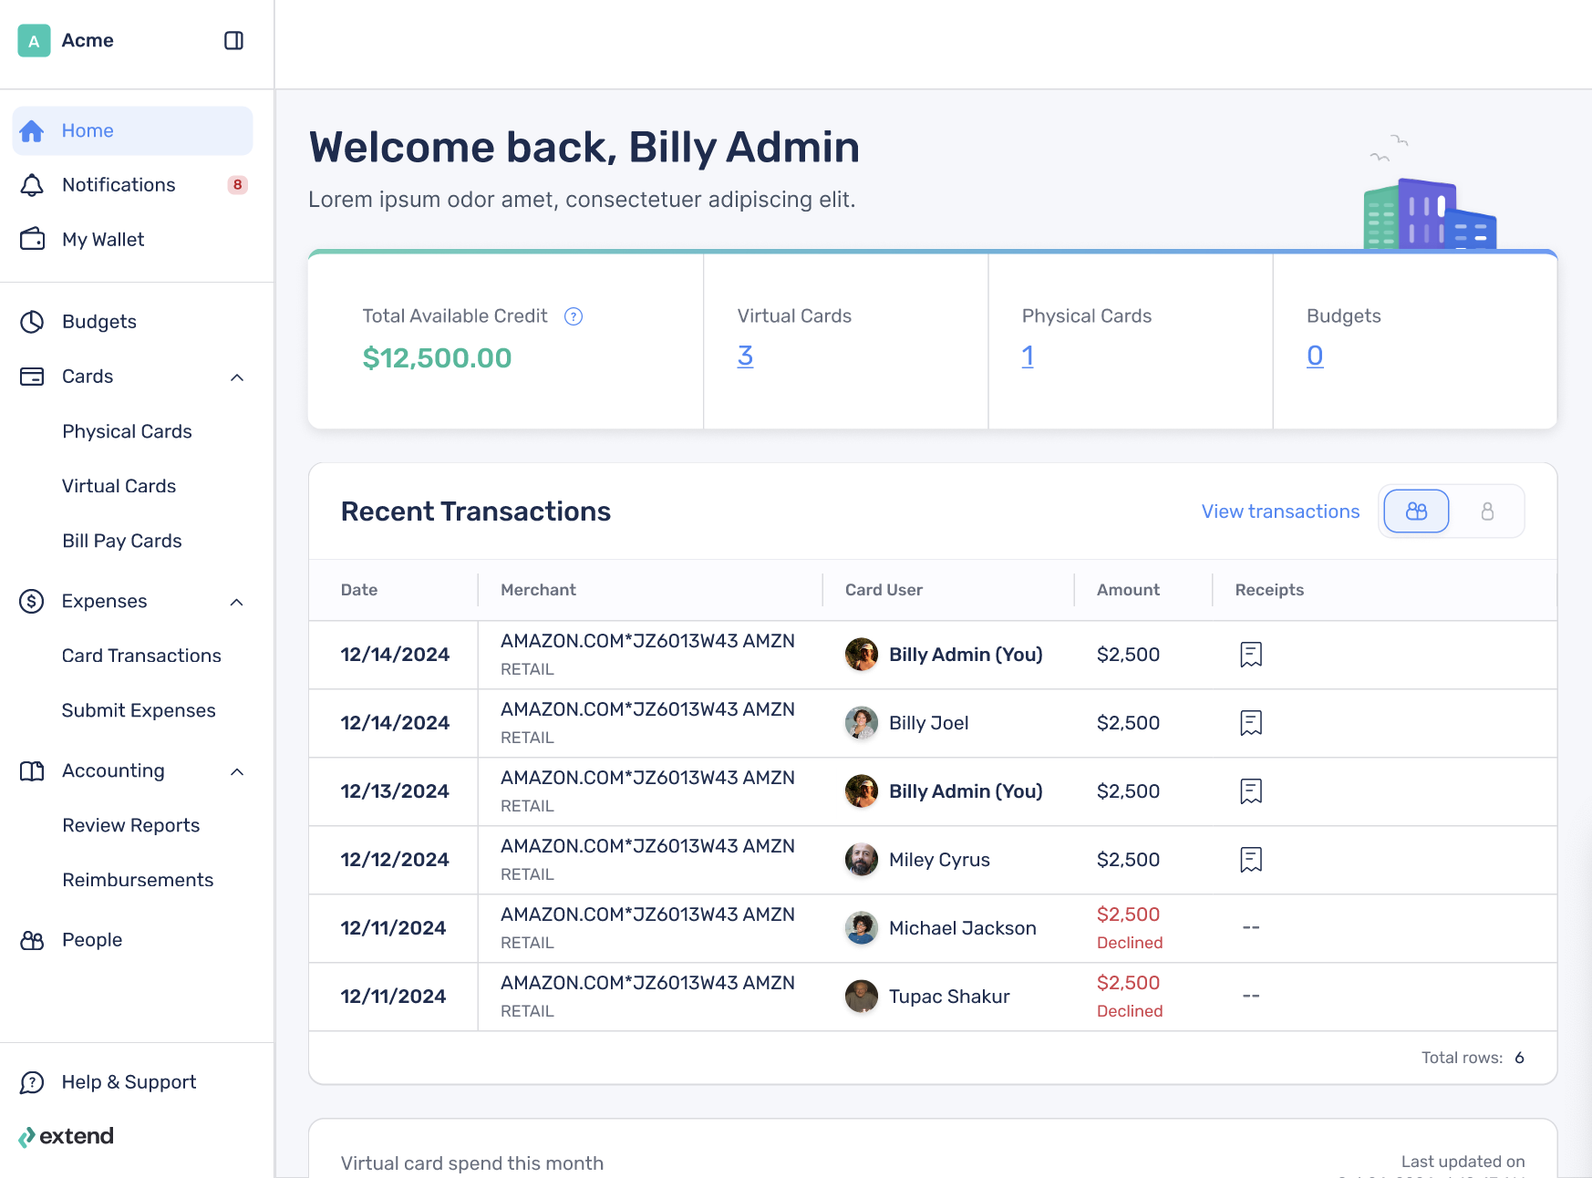Click the Billy Joel card user name
The image size is (1592, 1178).
[928, 723]
